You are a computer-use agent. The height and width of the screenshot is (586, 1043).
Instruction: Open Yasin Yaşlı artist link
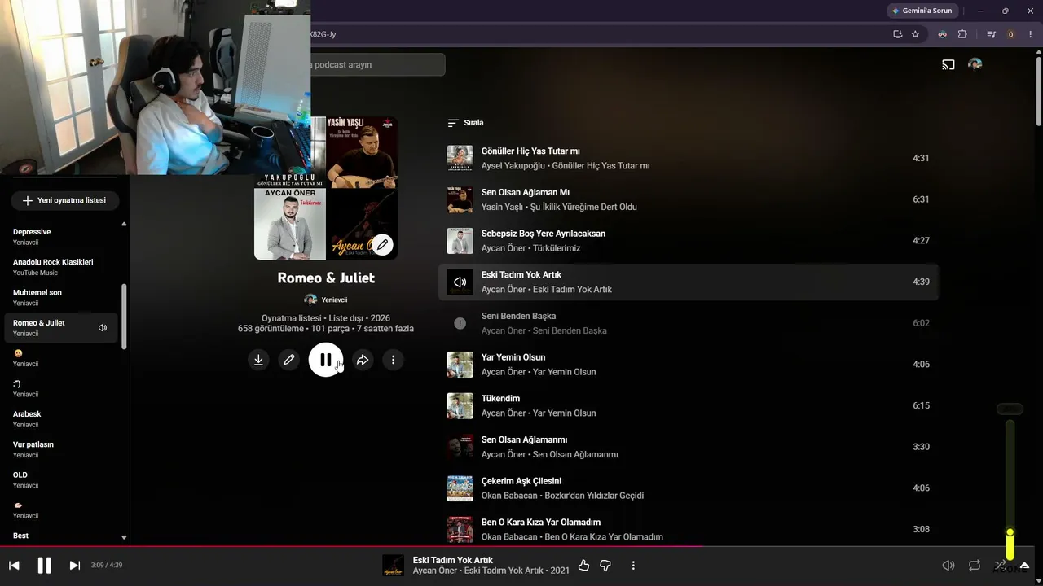[x=504, y=207]
